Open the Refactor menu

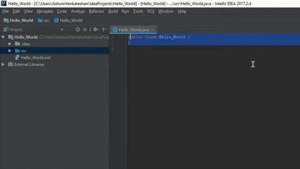[97, 11]
